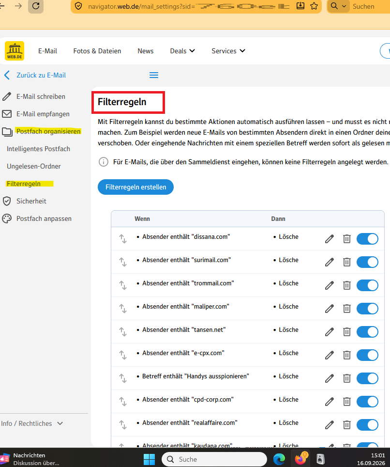Open the search engine dropdown in browser
This screenshot has height=467, width=390.
(x=339, y=6)
